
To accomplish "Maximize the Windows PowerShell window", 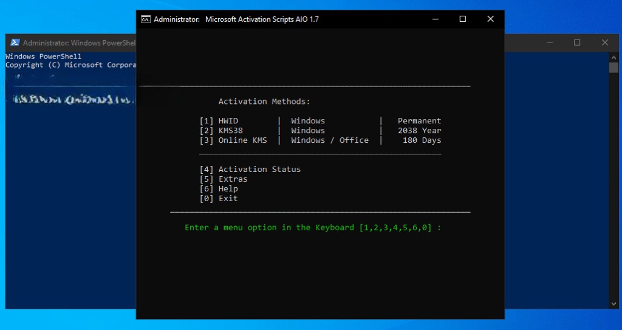I will tap(577, 43).
